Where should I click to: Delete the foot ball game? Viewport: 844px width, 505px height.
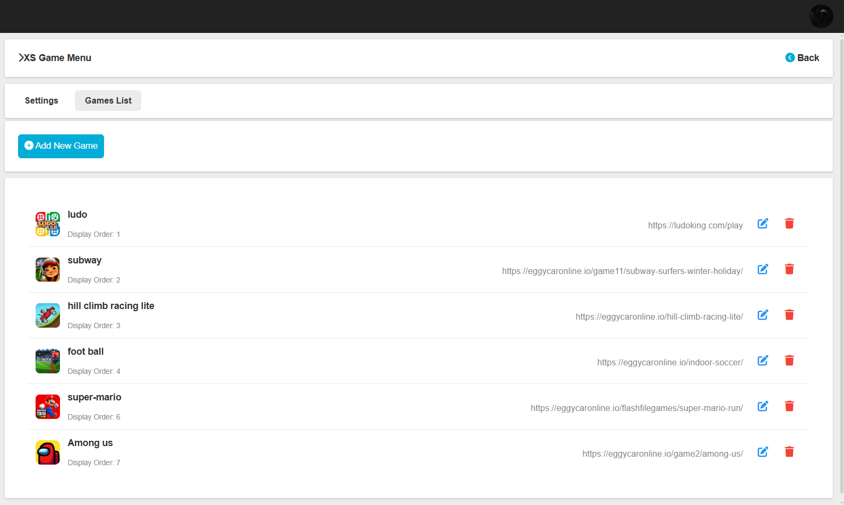coord(789,361)
